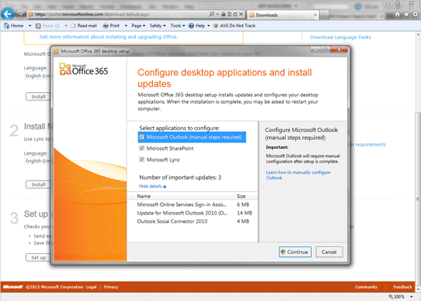Open the Home button dropdown arrow
The image size is (421, 301).
(x=30, y=26)
